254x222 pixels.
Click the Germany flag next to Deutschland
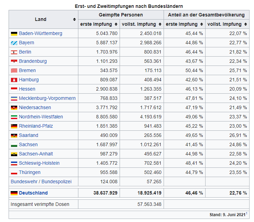[x=14, y=193]
